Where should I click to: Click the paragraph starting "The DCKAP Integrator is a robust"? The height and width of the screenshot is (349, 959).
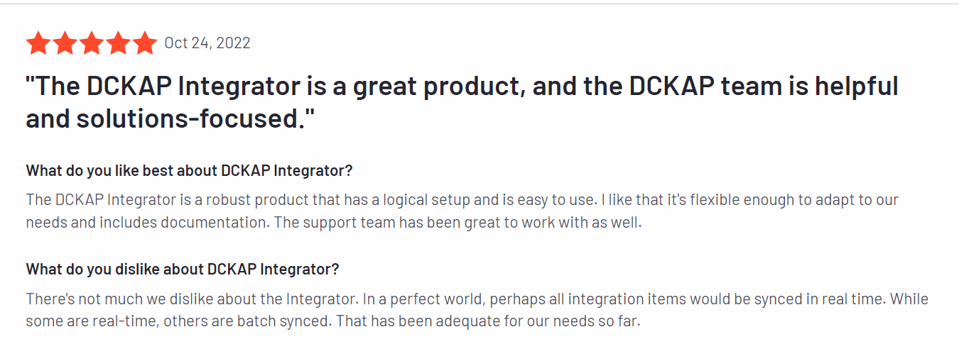click(462, 211)
